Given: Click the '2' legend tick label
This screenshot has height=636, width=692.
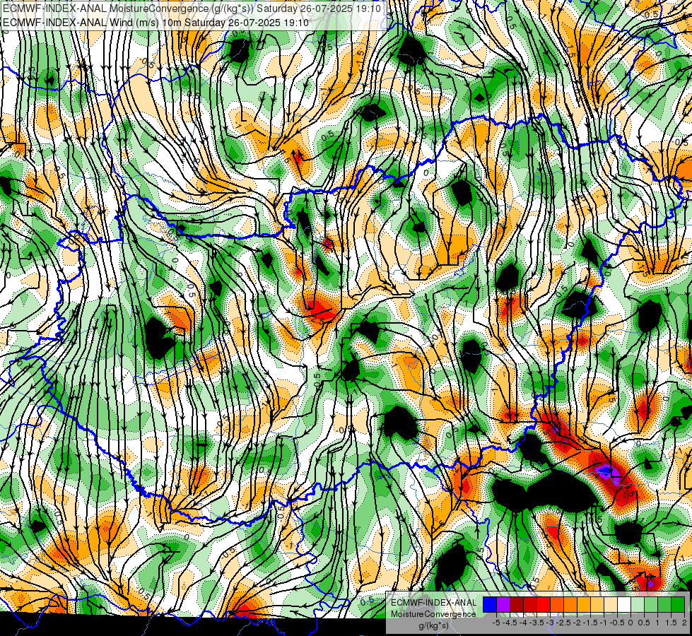Looking at the screenshot, I should 684,623.
